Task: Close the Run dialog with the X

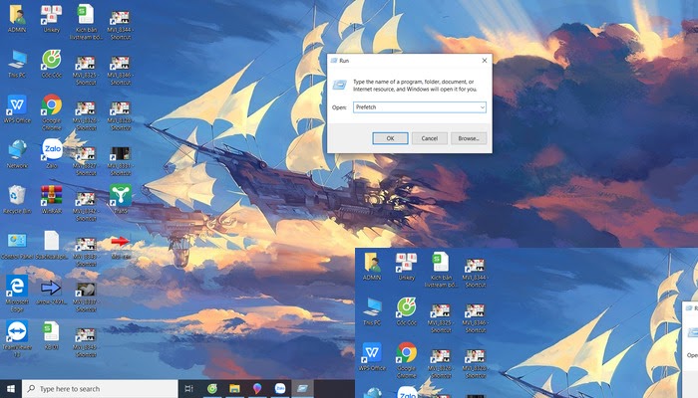Action: click(485, 61)
